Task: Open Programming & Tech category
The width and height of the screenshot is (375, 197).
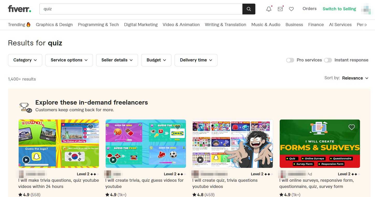Action: [x=98, y=25]
